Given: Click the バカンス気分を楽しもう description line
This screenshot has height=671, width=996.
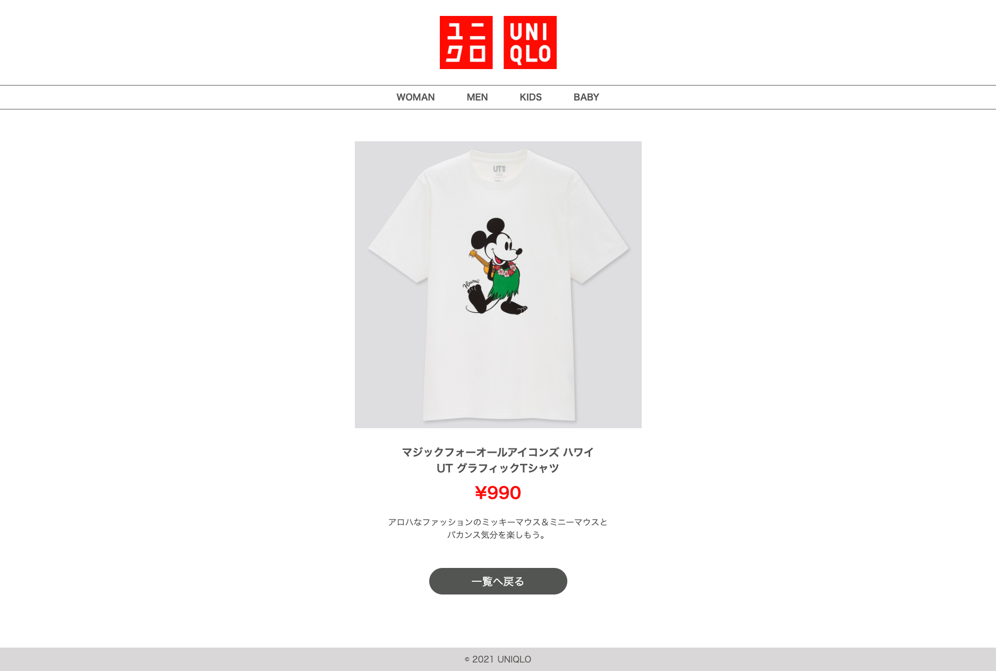Looking at the screenshot, I should click(x=498, y=535).
